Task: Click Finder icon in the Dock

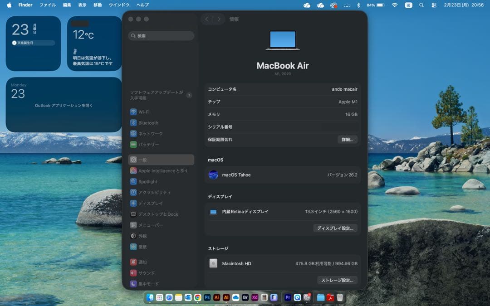Action: click(x=150, y=297)
